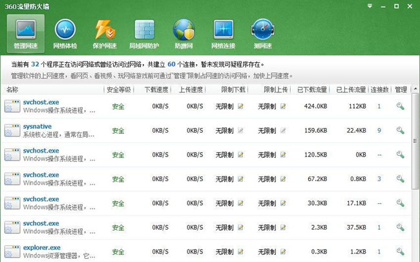Edit download limit for svchost.exe 30.3KB row
This screenshot has height=262, width=420.
pos(240,203)
